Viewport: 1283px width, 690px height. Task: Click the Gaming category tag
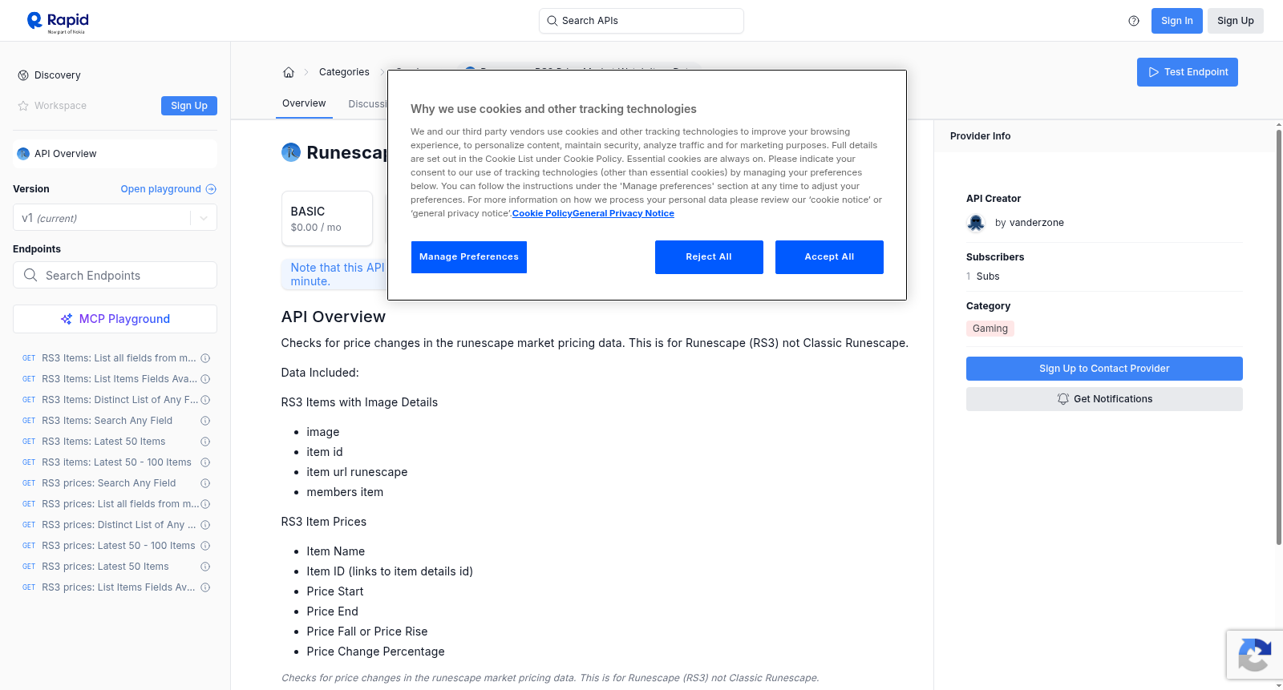point(990,329)
